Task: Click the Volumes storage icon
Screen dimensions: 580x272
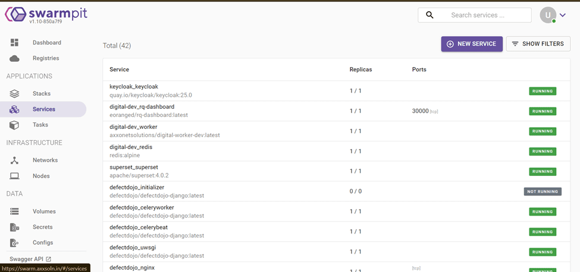Action: pyautogui.click(x=15, y=211)
